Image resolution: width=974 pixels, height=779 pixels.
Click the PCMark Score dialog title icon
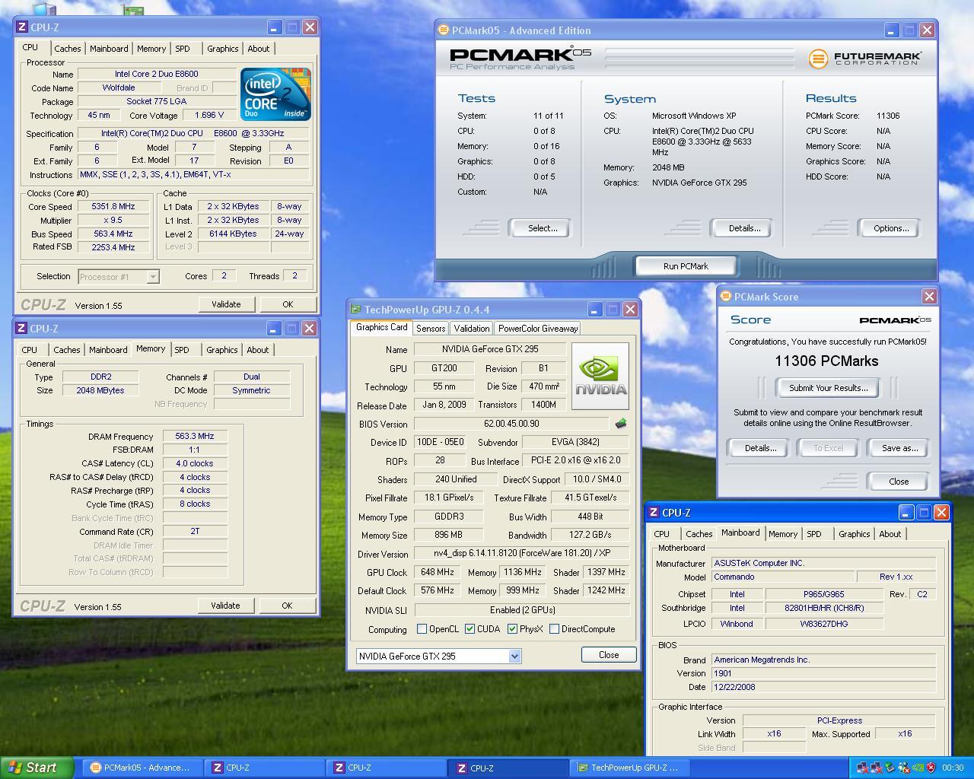click(726, 297)
